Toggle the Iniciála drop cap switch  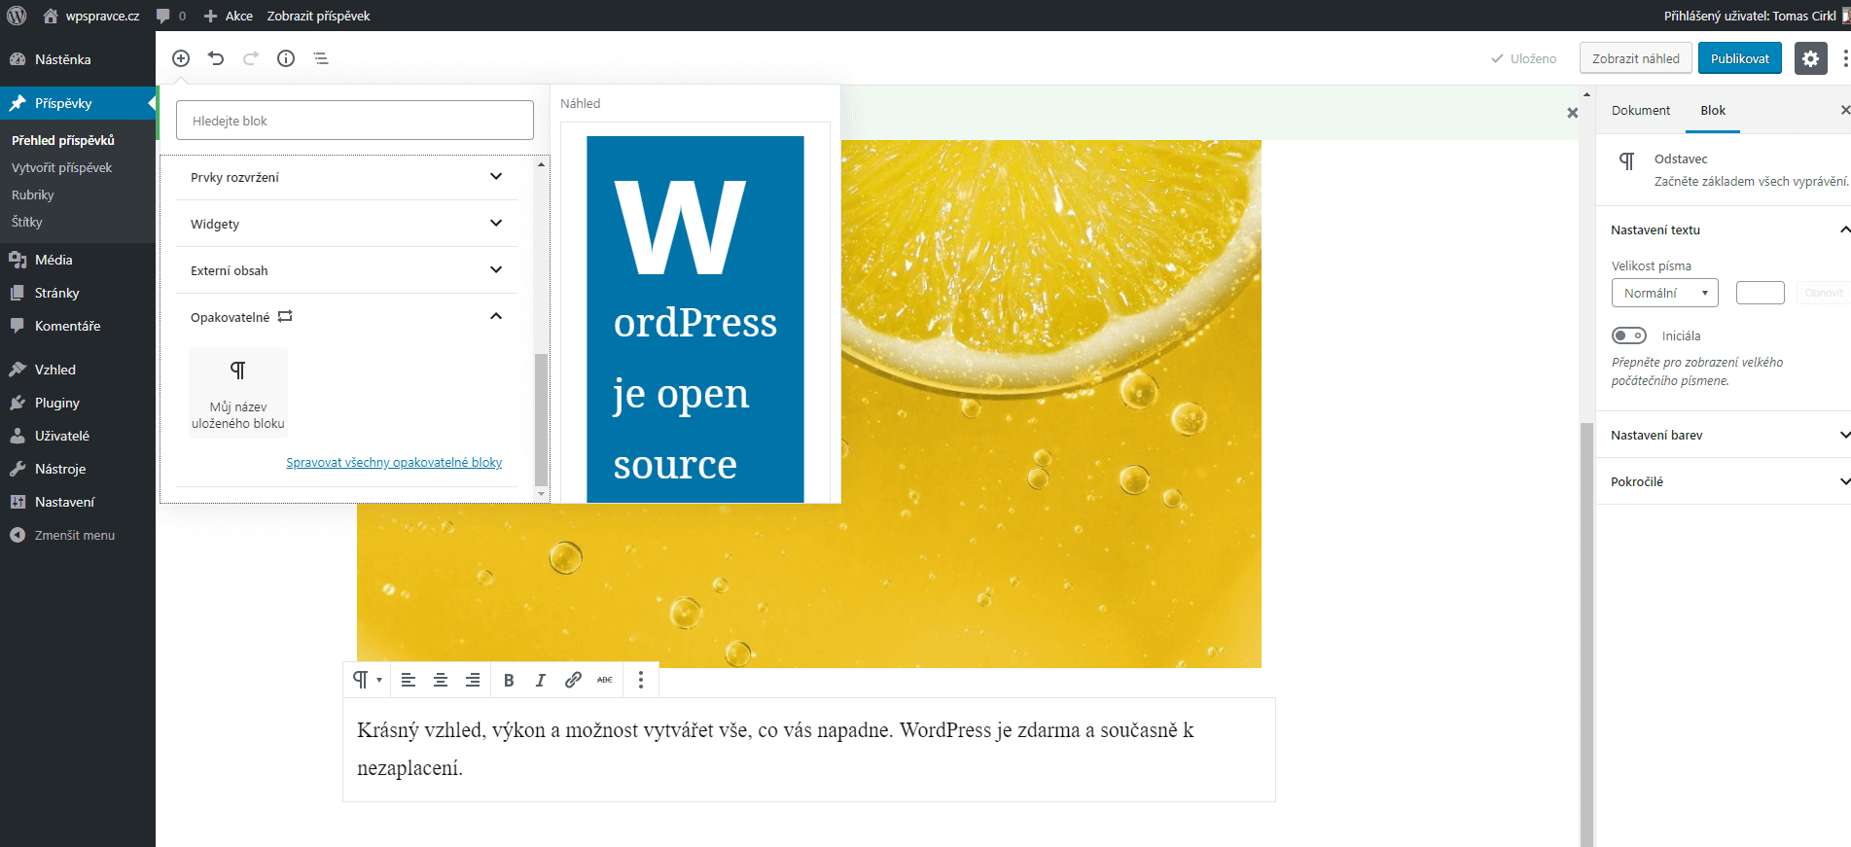point(1629,335)
